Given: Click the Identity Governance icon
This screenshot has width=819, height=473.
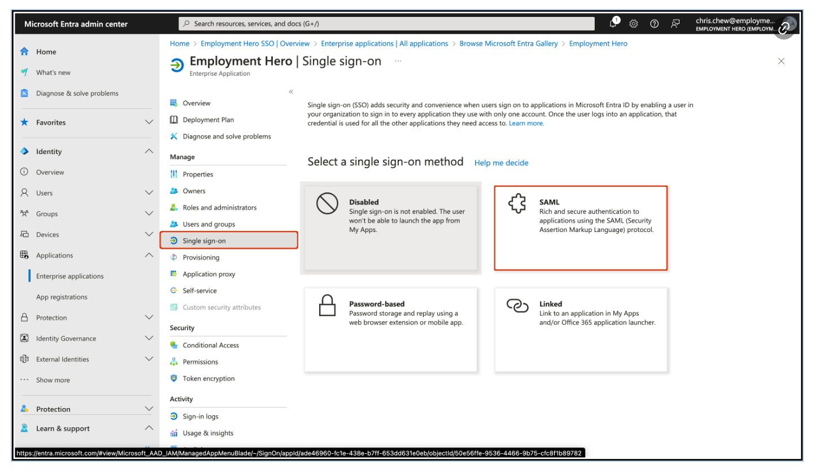Looking at the screenshot, I should 24,338.
